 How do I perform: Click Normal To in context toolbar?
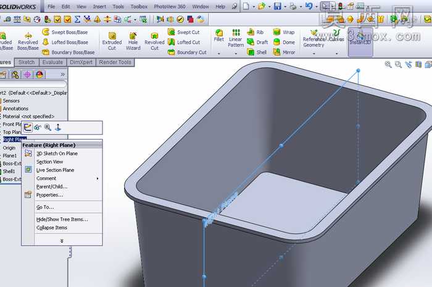point(58,127)
